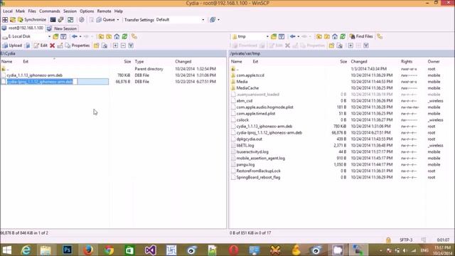Open Firefox from the taskbar
Image resolution: width=455 pixels, height=256 pixels.
pyautogui.click(x=88, y=250)
